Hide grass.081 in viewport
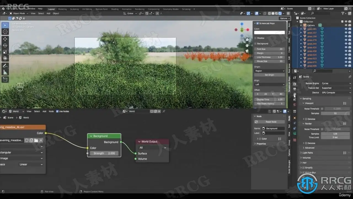353x199 pixels. point(346,29)
